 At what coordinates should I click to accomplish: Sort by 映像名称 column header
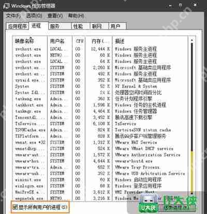pyautogui.click(x=30, y=41)
